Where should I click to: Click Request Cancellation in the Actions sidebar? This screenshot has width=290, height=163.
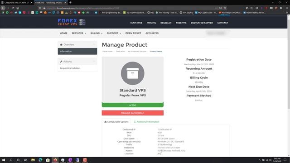(70, 68)
